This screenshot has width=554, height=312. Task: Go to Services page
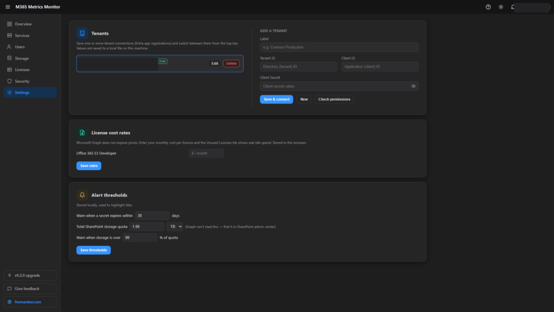tap(30, 35)
